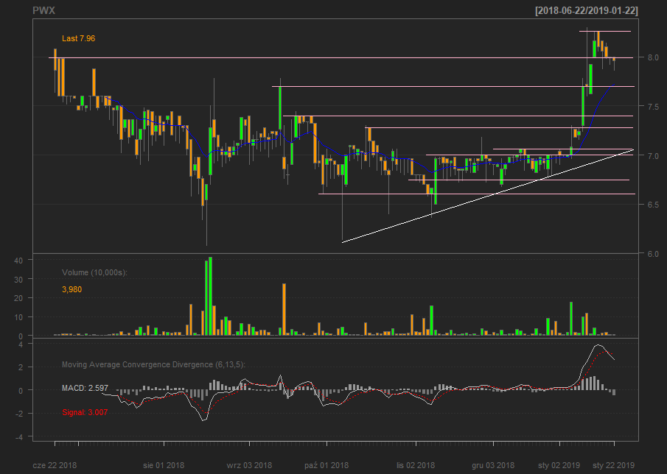Click the MACD axis label -4
The height and width of the screenshot is (474, 667).
pyautogui.click(x=18, y=436)
